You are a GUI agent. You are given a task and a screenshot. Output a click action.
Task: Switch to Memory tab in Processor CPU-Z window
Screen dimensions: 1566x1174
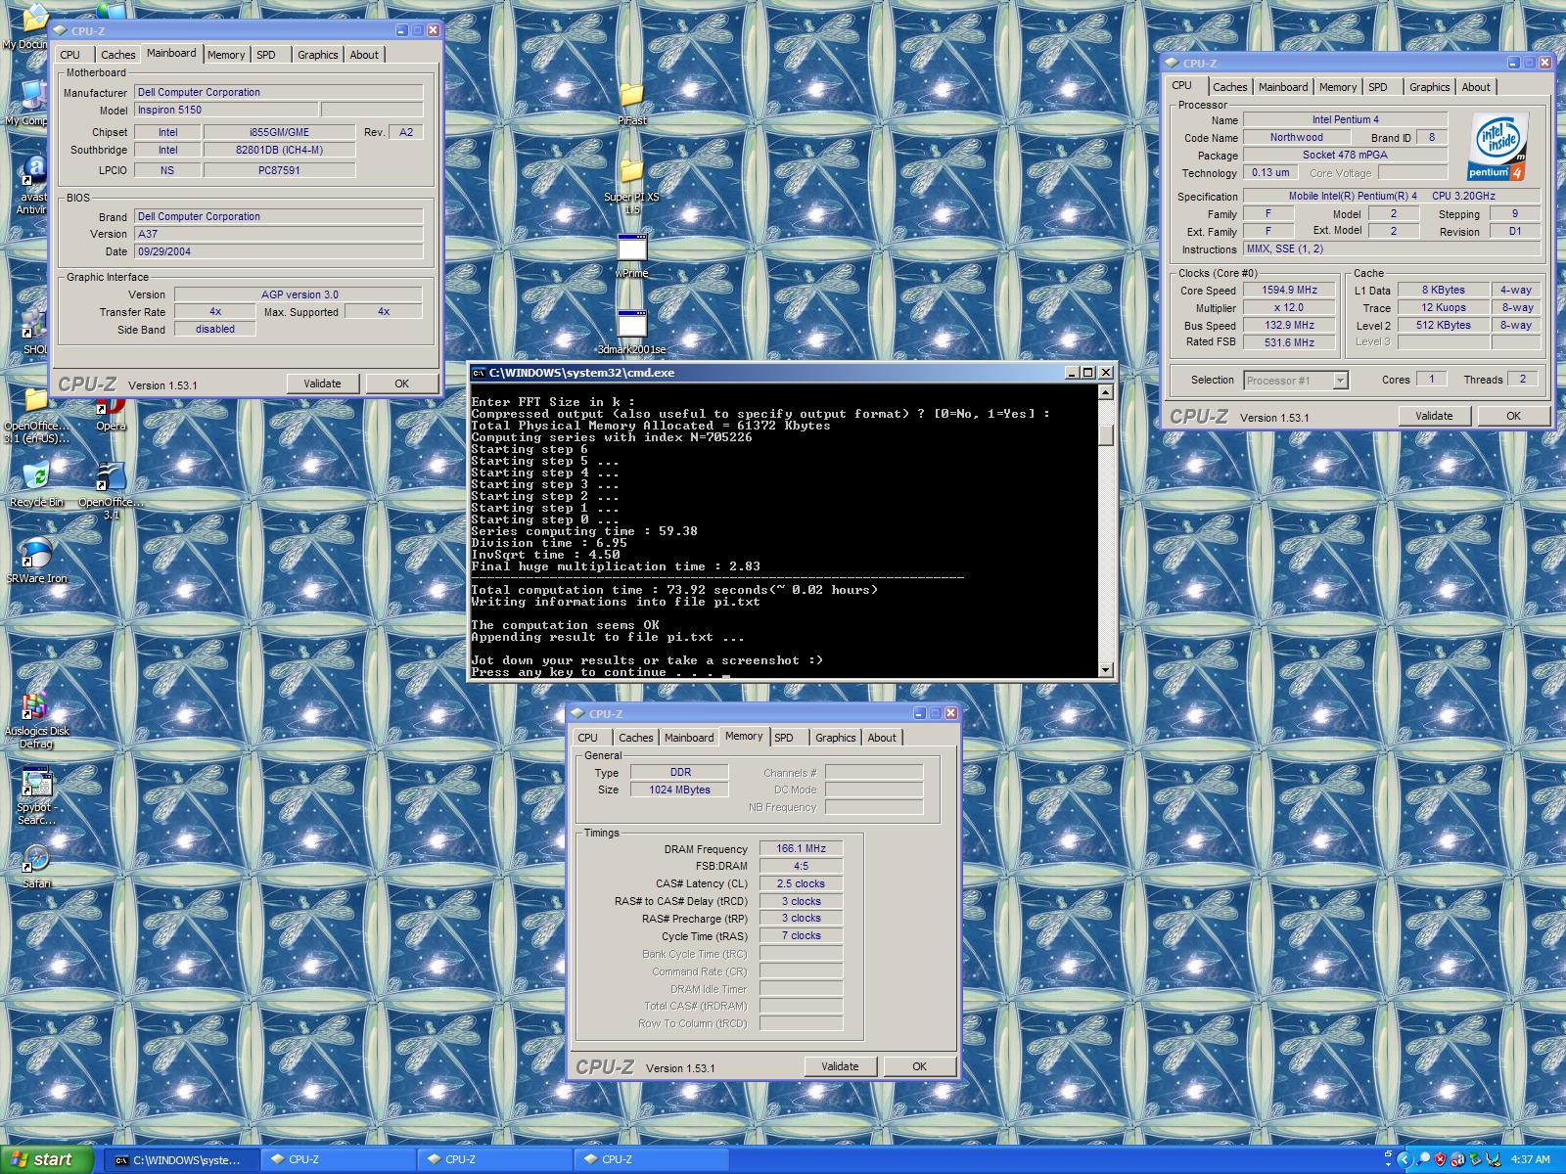(1337, 87)
